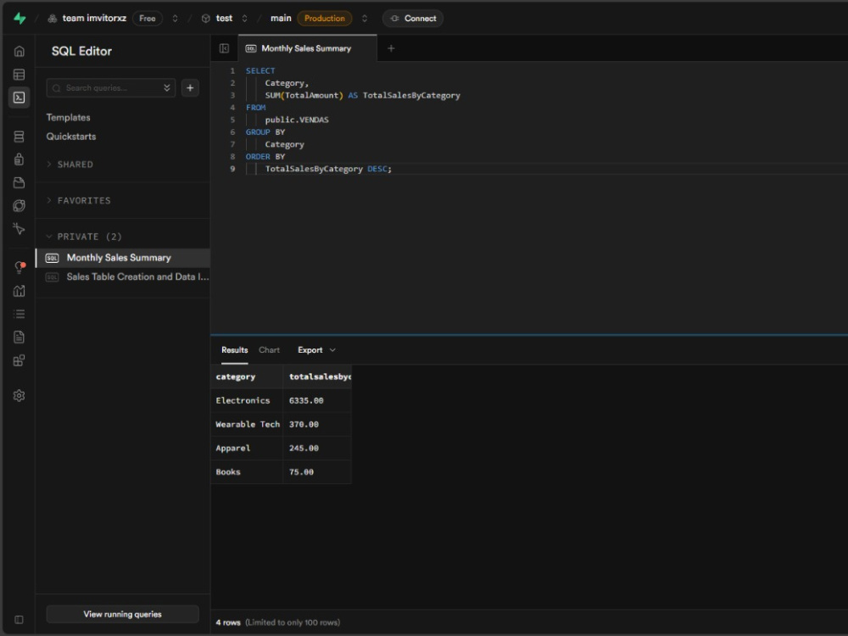Select the Wearable Tech cell
The image size is (848, 636).
click(247, 424)
